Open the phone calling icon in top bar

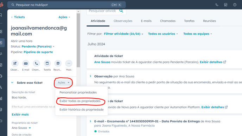[217, 5]
